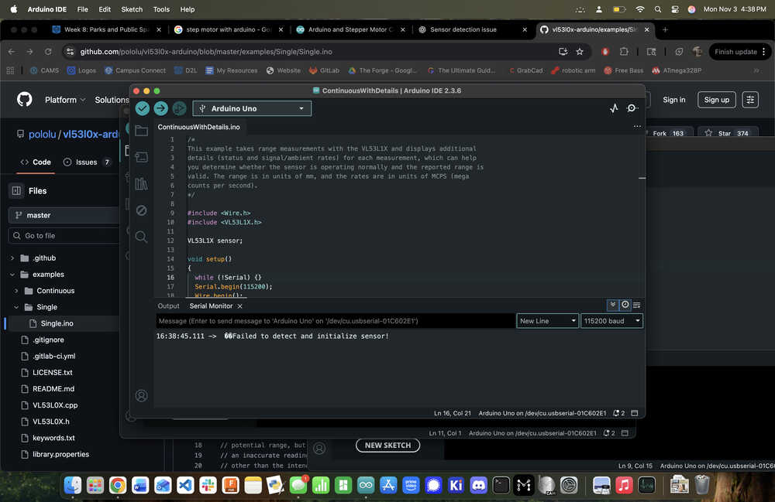Change the 115200 baud rate dropdown
Image resolution: width=775 pixels, height=502 pixels.
[611, 321]
